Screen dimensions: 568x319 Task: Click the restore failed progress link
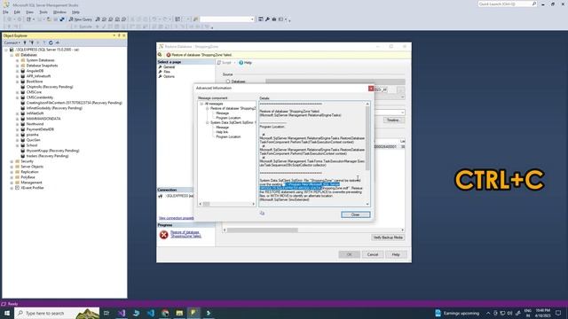point(185,234)
